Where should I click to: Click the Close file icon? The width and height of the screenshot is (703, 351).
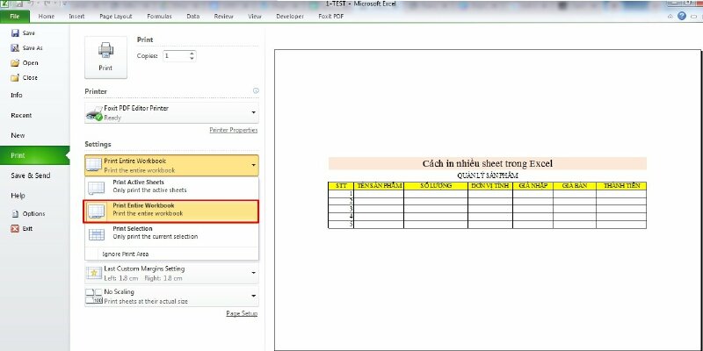coord(15,77)
